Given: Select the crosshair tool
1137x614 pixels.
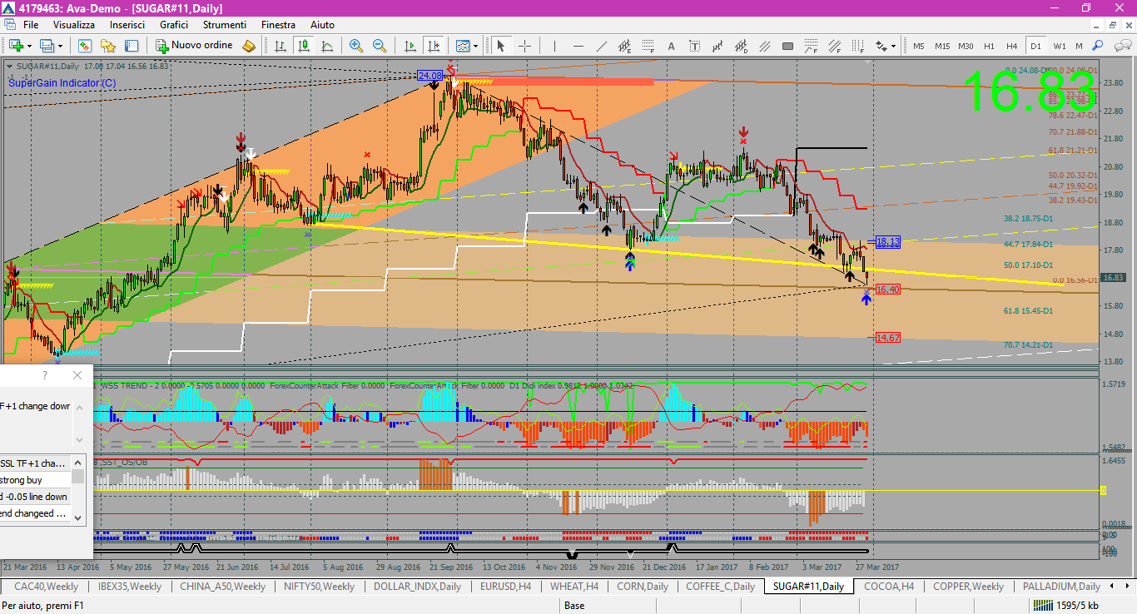Looking at the screenshot, I should pyautogui.click(x=524, y=46).
